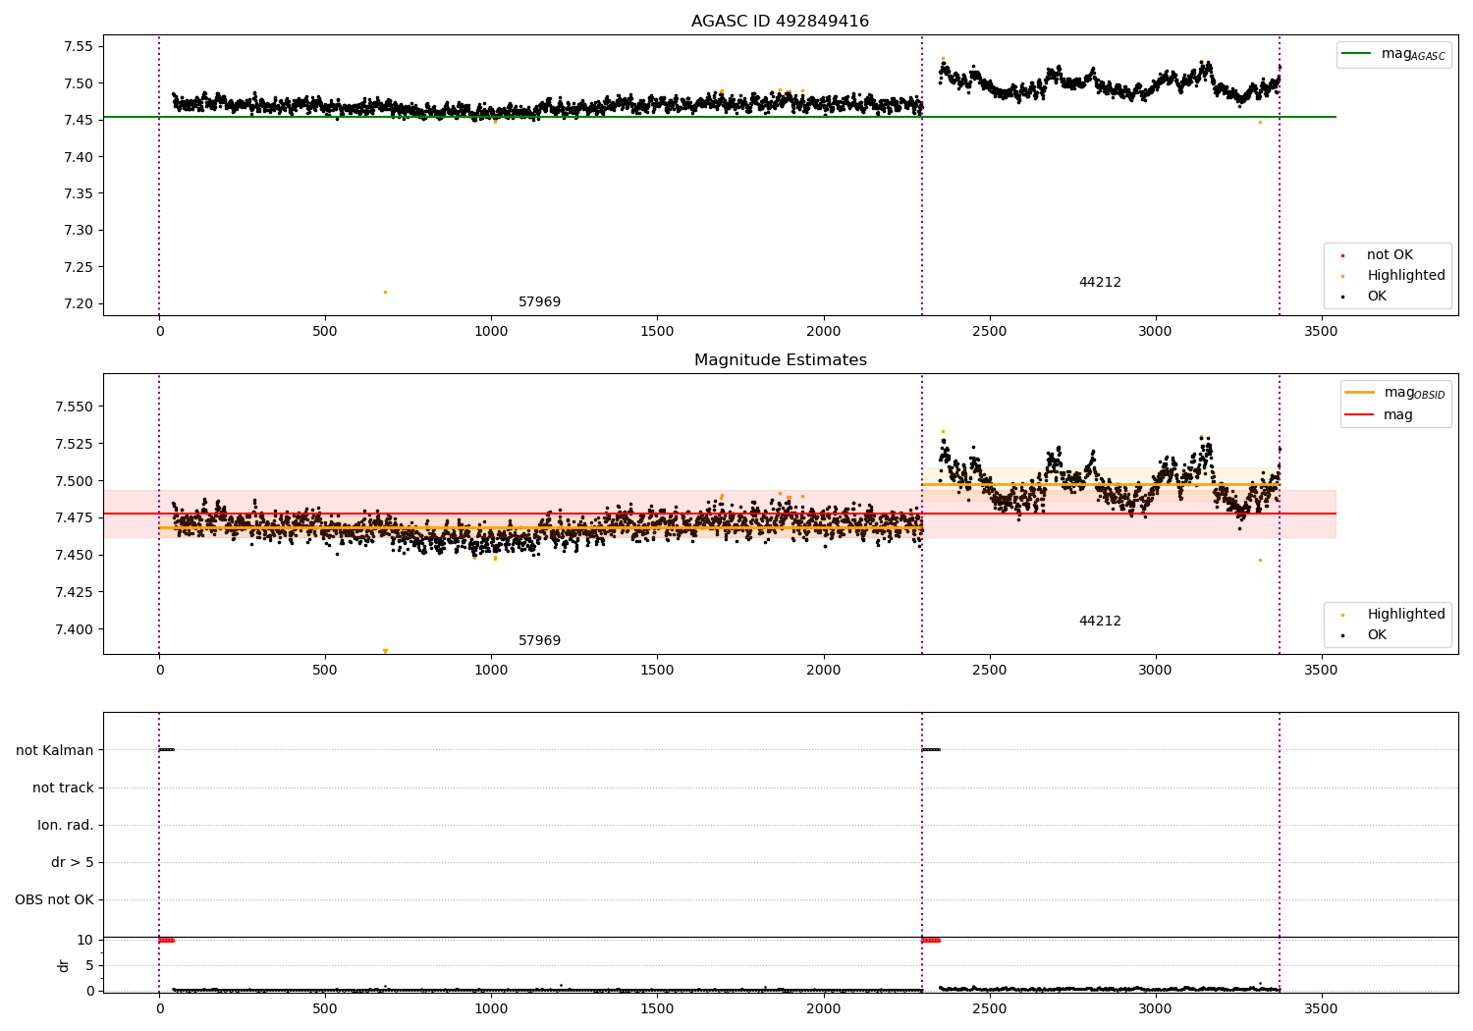Click the green mag AGASC line in top plot

[720, 117]
